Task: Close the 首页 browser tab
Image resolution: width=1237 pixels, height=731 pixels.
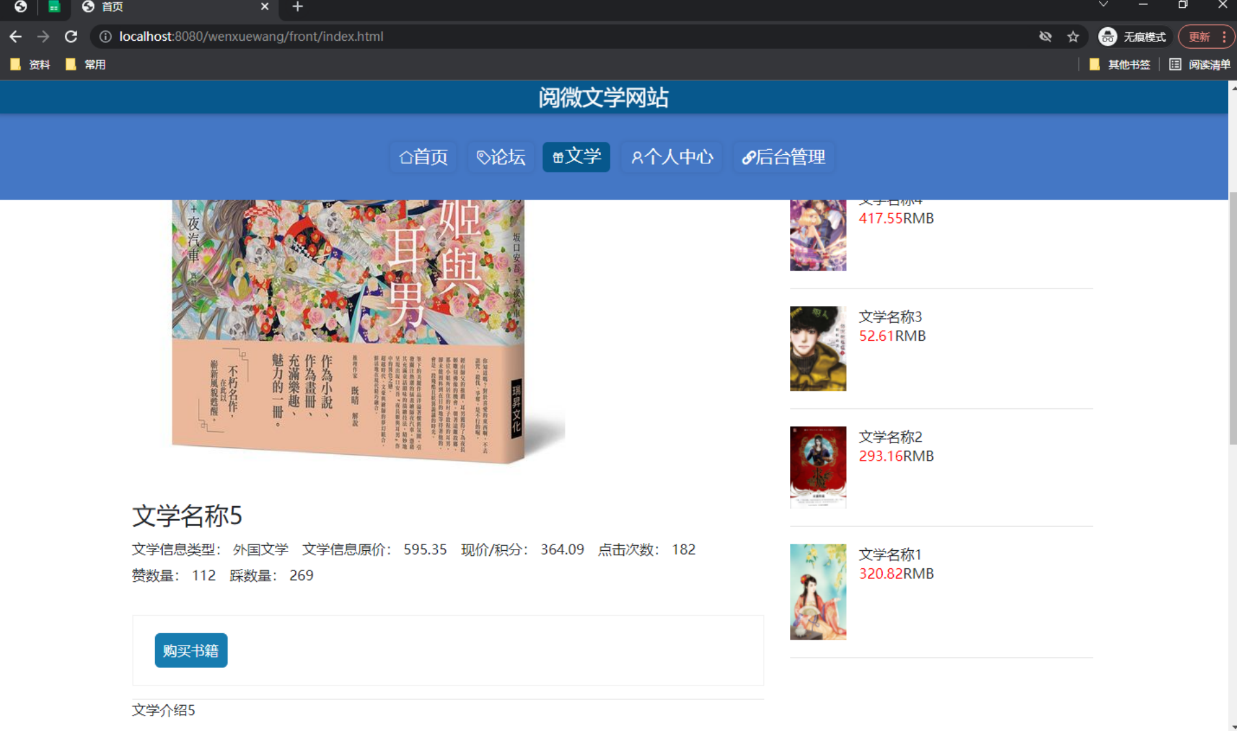Action: (264, 6)
